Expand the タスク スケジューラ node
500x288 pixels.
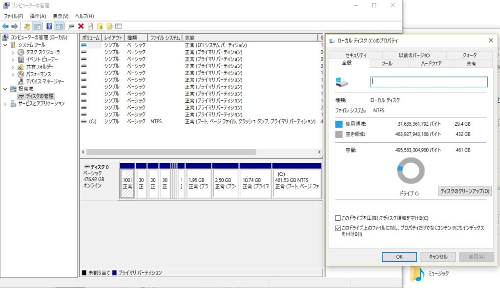(x=13, y=52)
